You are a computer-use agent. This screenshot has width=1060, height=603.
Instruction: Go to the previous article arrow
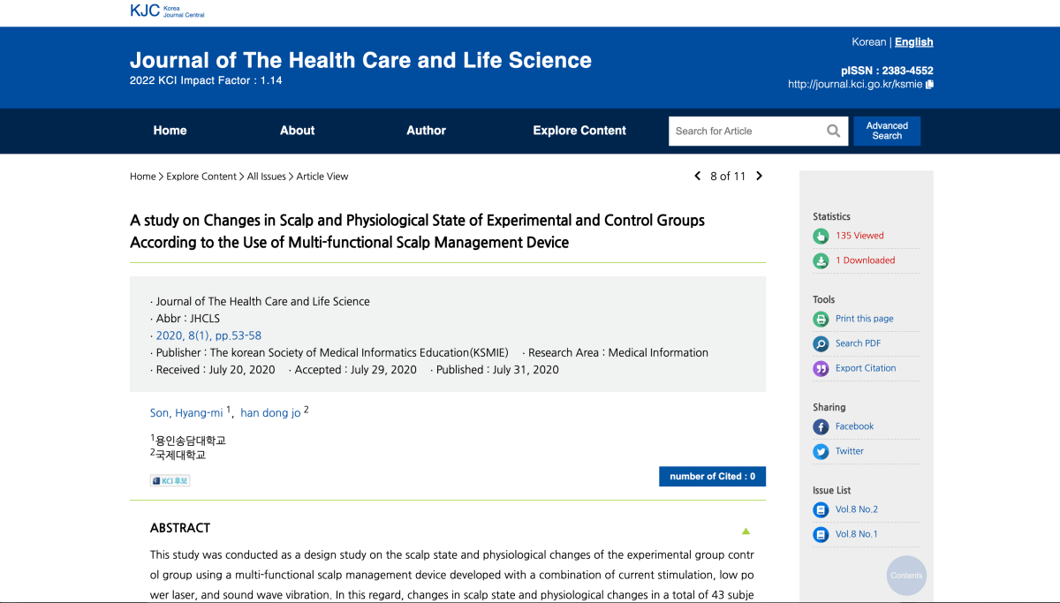(697, 177)
